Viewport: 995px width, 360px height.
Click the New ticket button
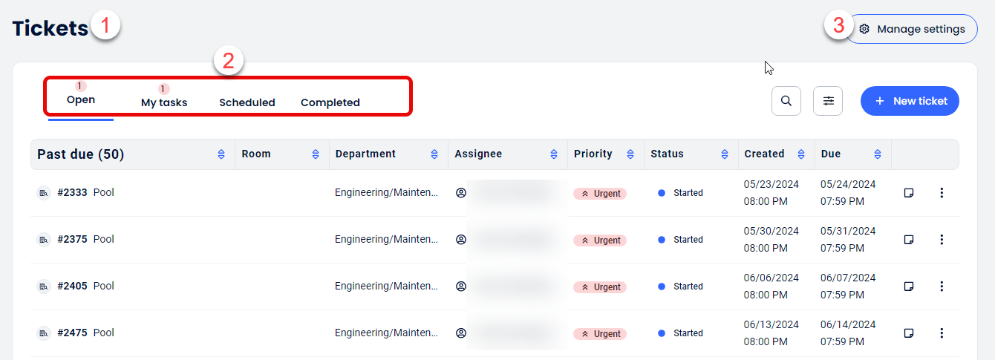910,101
